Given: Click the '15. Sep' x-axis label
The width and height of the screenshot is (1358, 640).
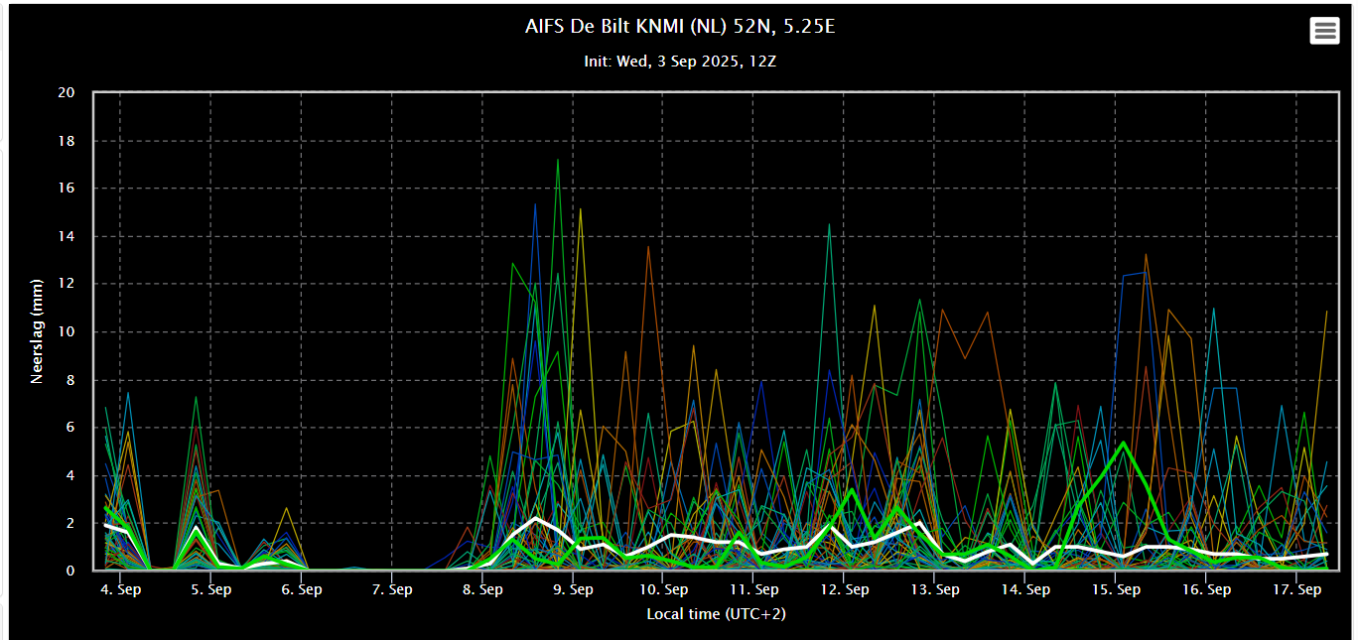Looking at the screenshot, I should pos(1116,589).
